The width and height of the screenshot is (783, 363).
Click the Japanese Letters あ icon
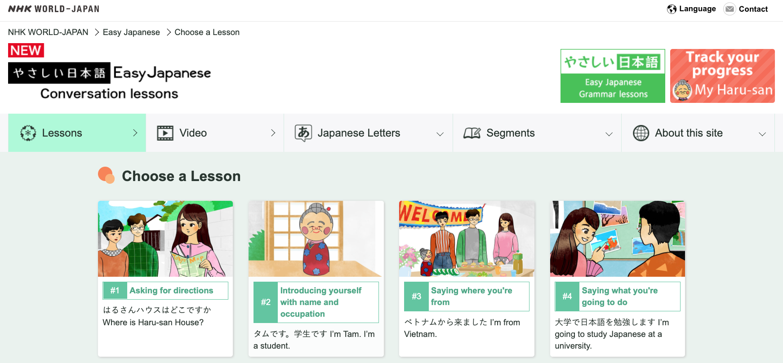(x=303, y=133)
